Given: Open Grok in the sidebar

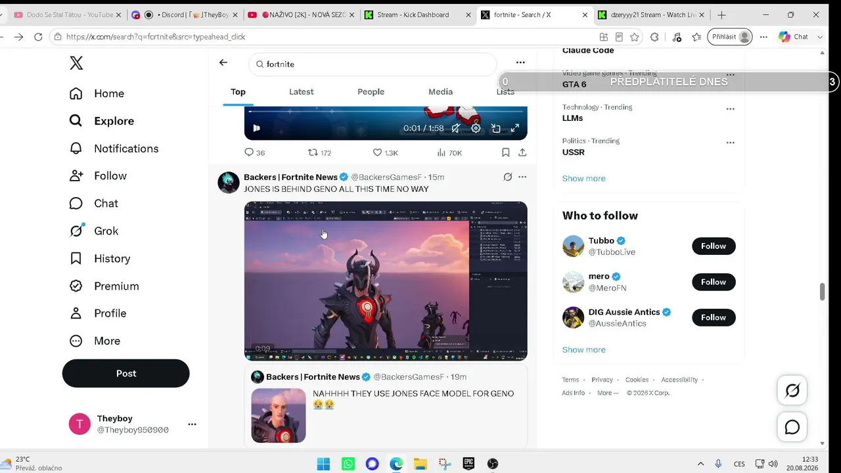Looking at the screenshot, I should 94,231.
